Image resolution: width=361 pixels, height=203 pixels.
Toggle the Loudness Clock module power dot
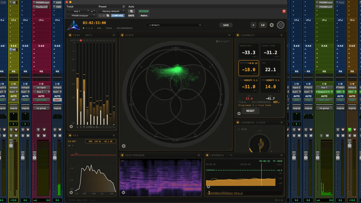238,123
